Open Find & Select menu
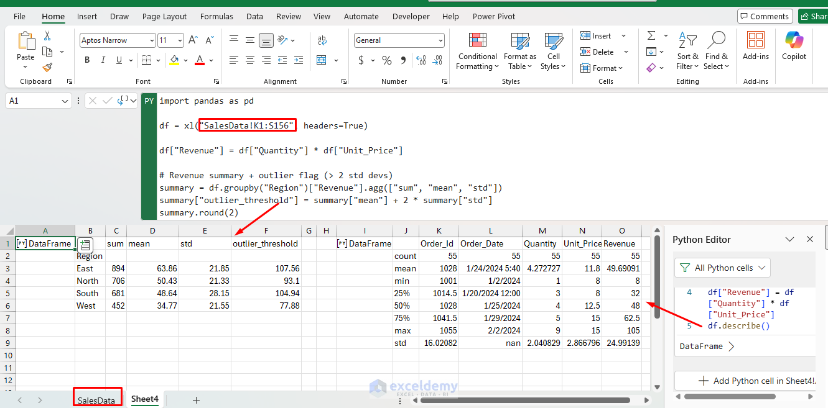This screenshot has height=408, width=828. coord(716,52)
